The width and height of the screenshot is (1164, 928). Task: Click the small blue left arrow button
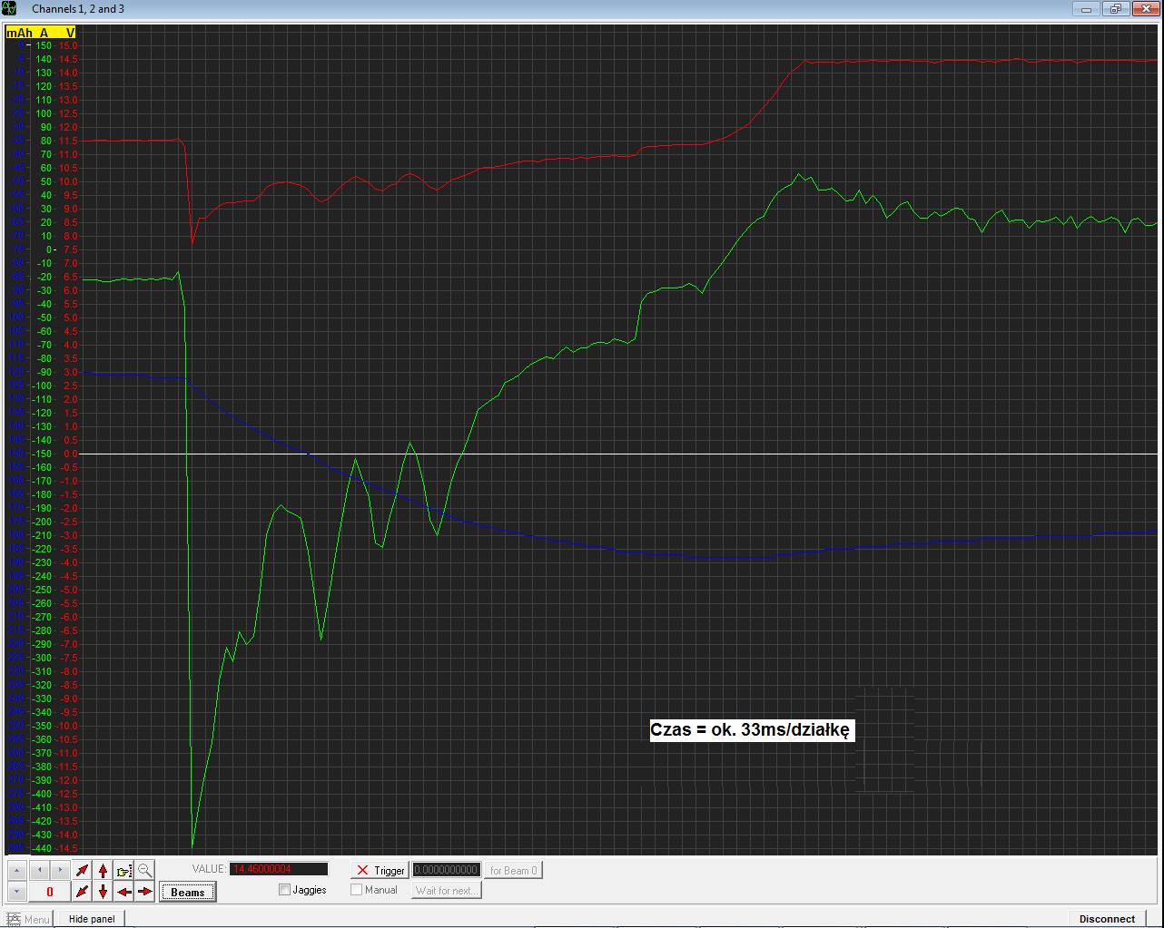39,871
